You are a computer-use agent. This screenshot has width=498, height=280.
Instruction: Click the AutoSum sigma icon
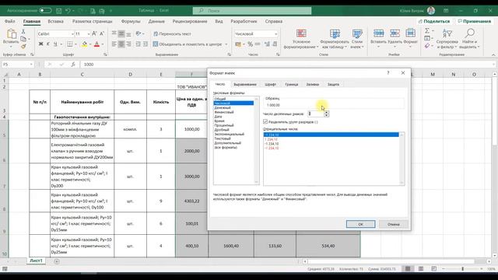click(427, 30)
